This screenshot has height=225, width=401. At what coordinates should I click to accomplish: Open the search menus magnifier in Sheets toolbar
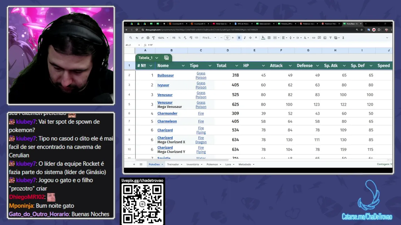coord(131,38)
